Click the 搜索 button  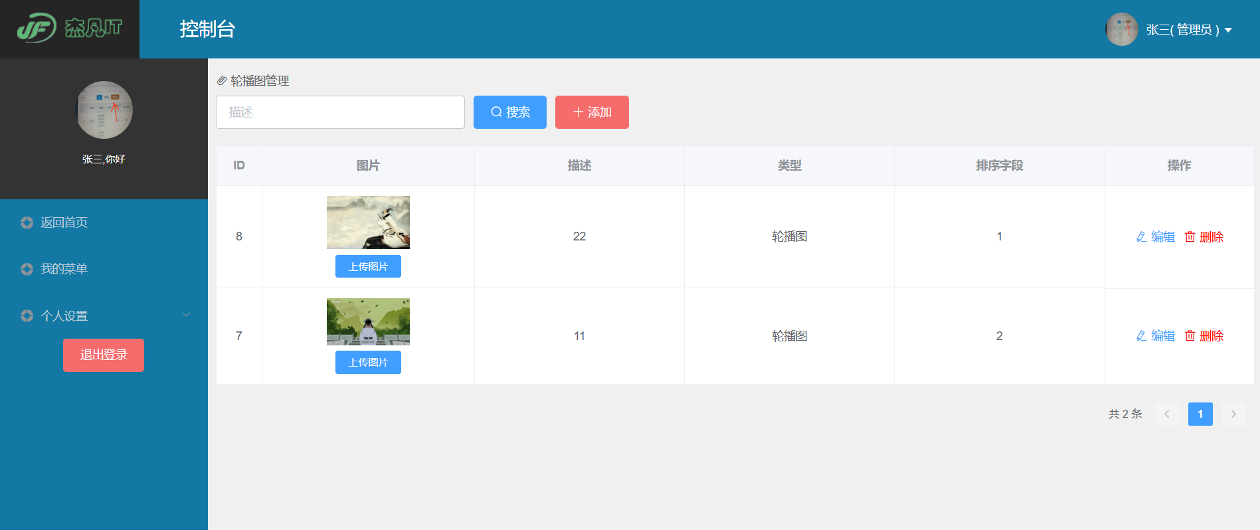coord(510,112)
